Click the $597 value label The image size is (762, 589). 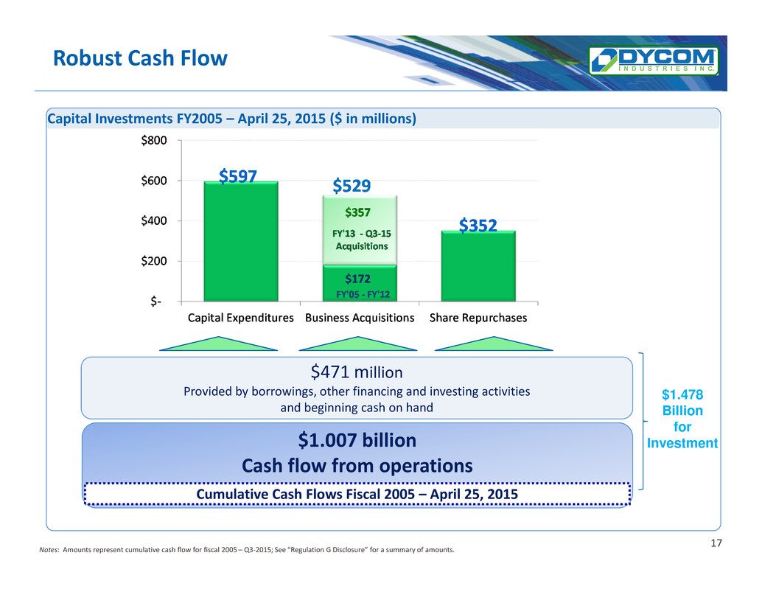pos(237,175)
